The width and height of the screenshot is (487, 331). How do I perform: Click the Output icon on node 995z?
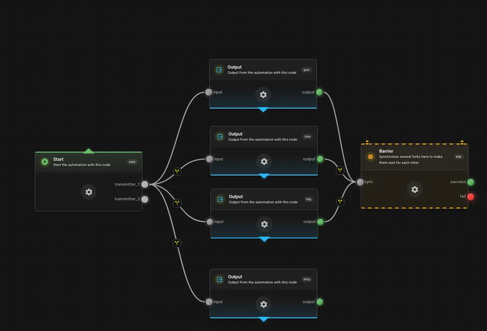pos(219,280)
